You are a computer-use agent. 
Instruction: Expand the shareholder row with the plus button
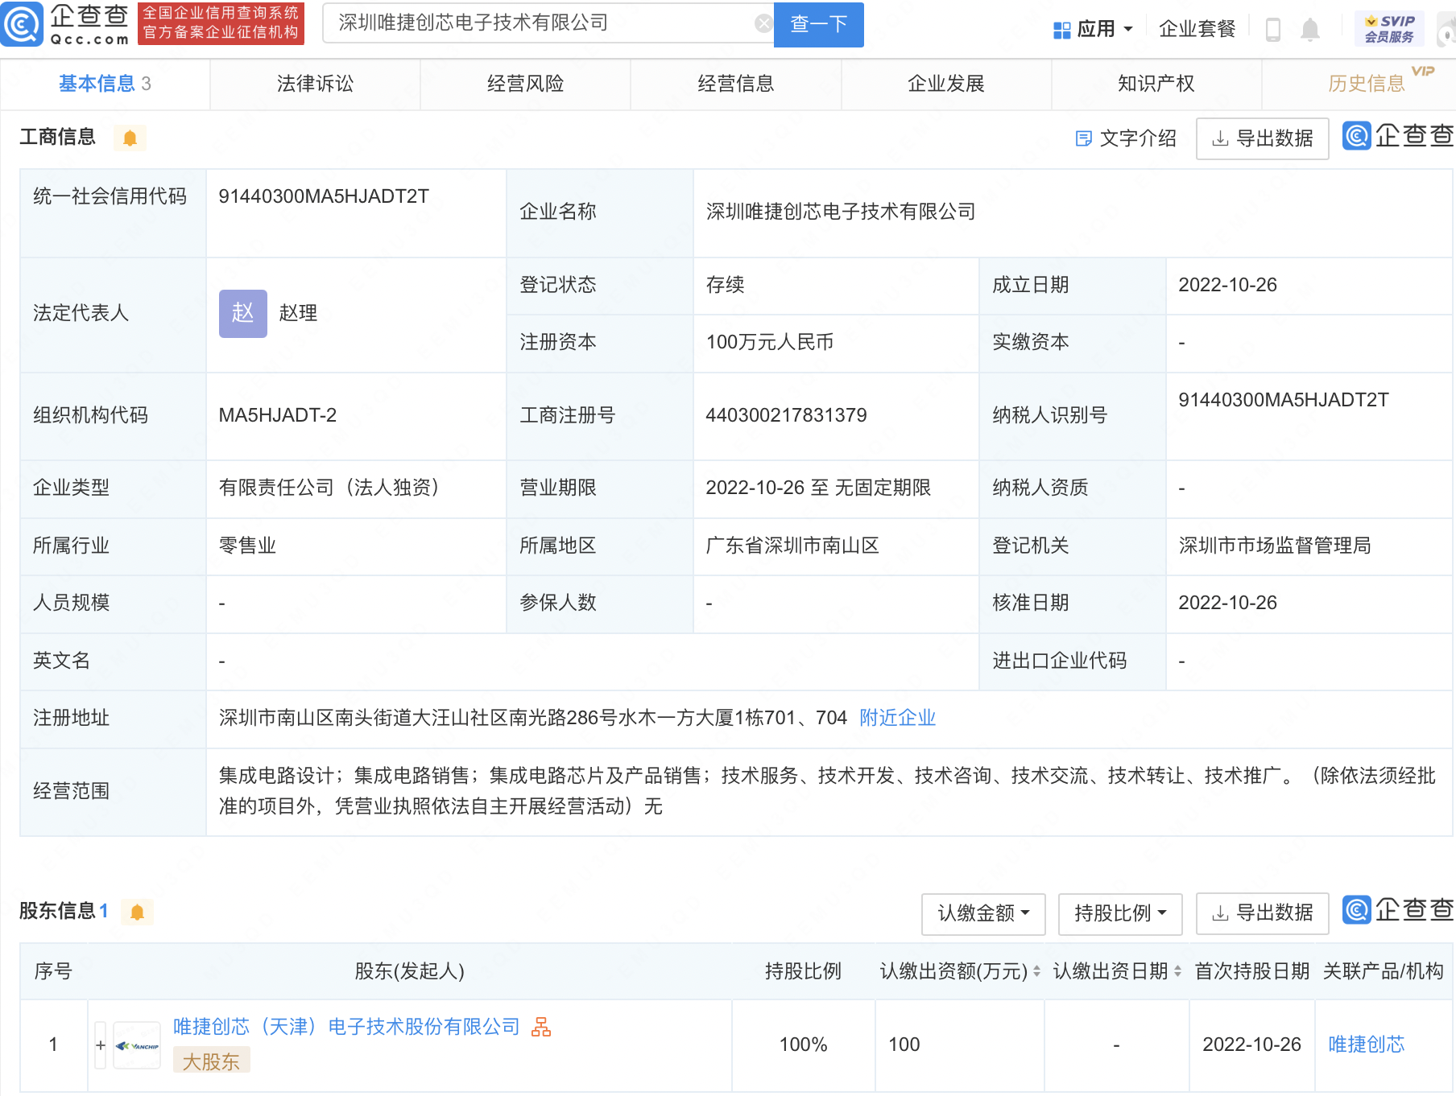tap(101, 1044)
